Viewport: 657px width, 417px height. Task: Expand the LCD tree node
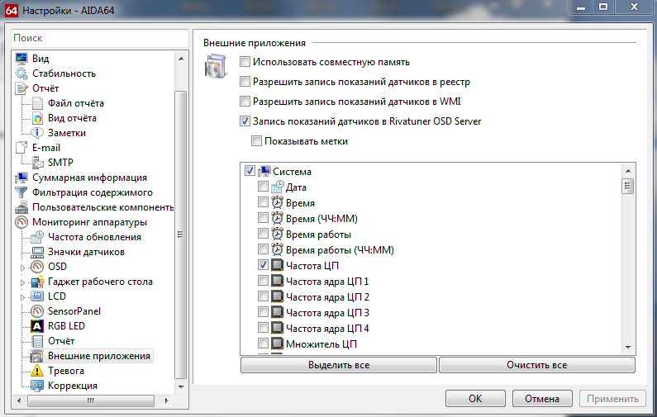[23, 296]
